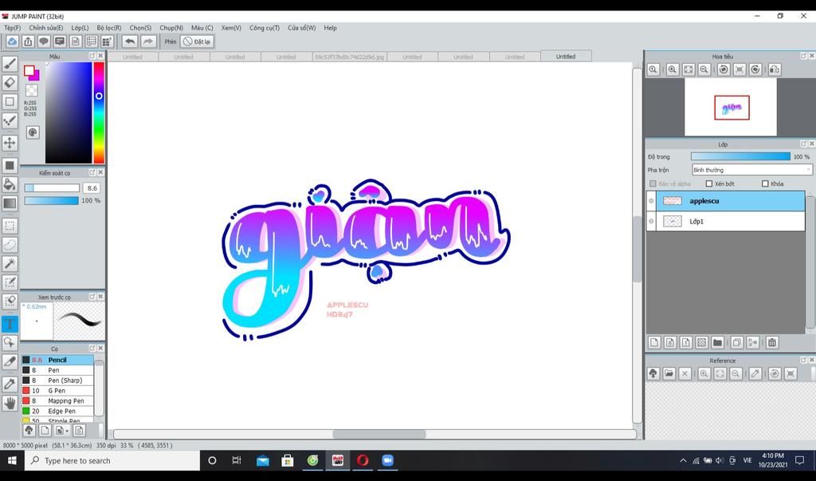816x481 pixels.
Task: Pick color with Reference panel eyedropper
Action: point(755,373)
